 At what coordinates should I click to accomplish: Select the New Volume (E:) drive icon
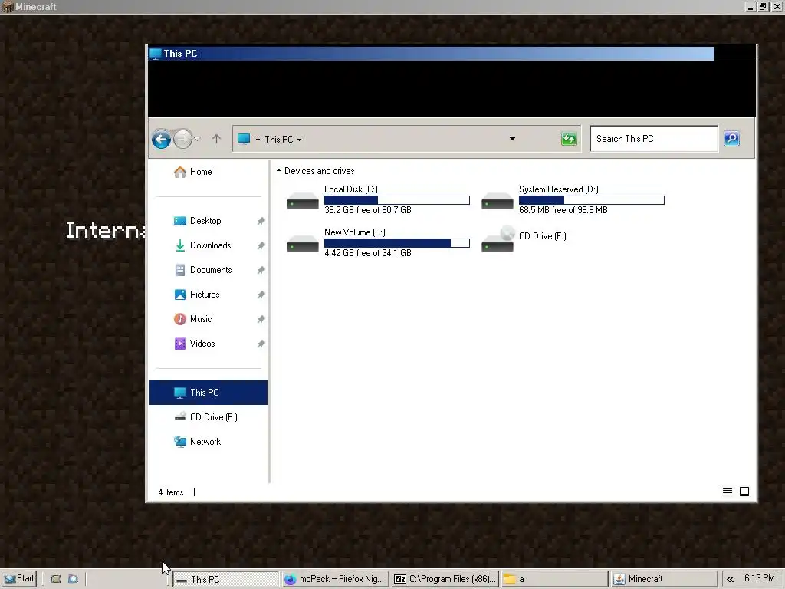pyautogui.click(x=302, y=244)
